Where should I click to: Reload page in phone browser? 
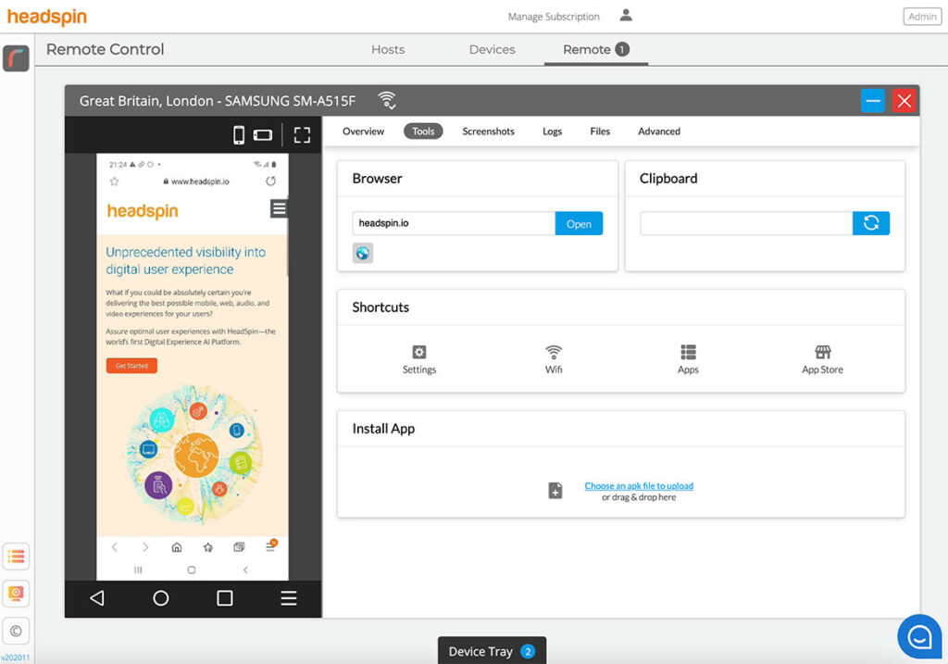coord(271,181)
